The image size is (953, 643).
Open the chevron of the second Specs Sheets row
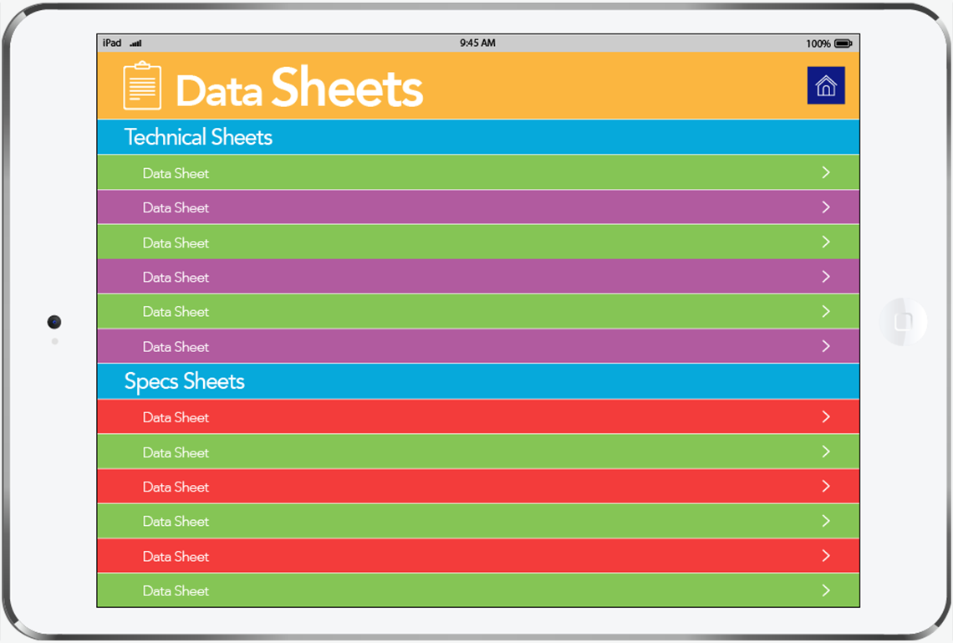click(x=826, y=452)
